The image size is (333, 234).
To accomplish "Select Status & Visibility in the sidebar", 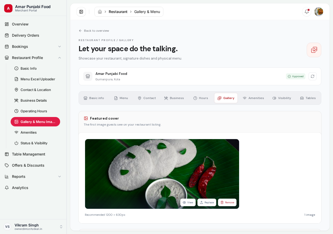I will click(x=35, y=143).
